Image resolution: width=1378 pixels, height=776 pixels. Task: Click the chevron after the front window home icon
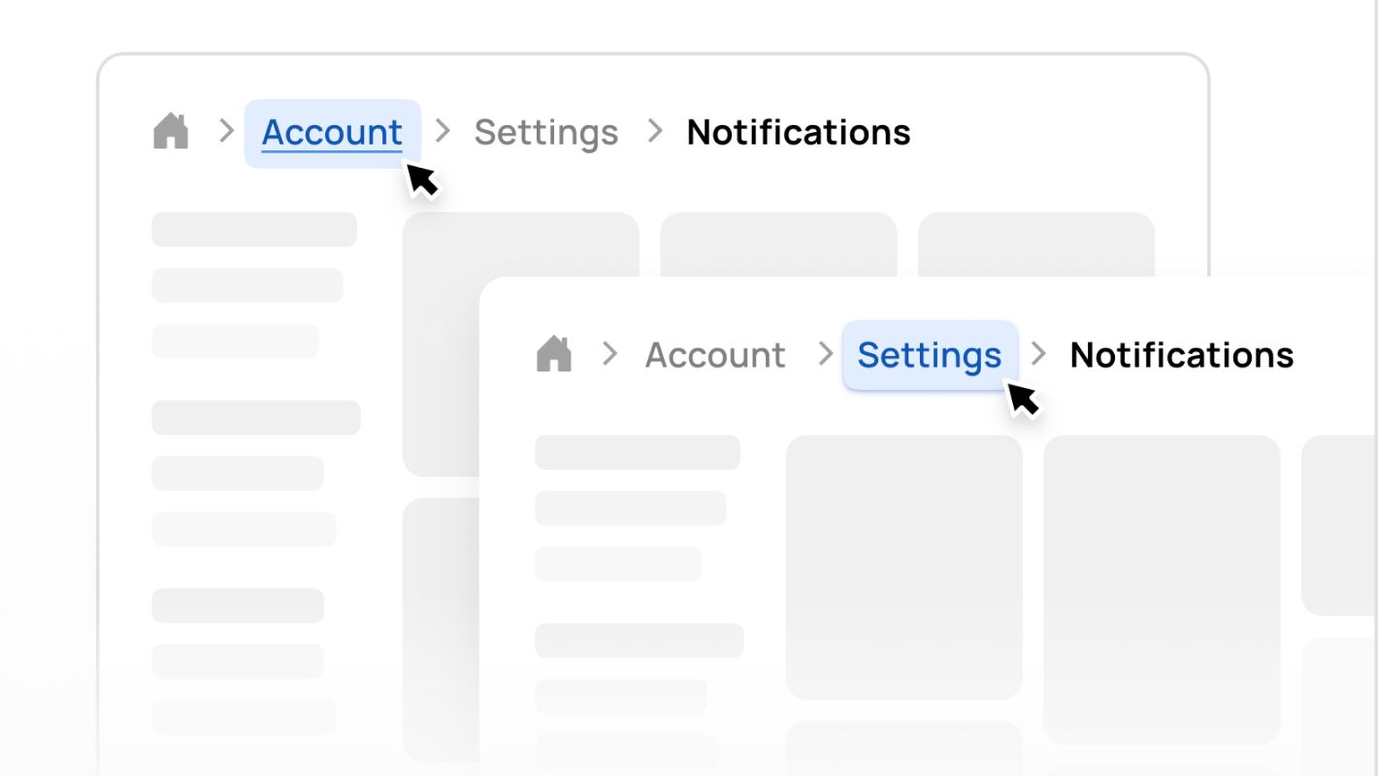tap(609, 354)
